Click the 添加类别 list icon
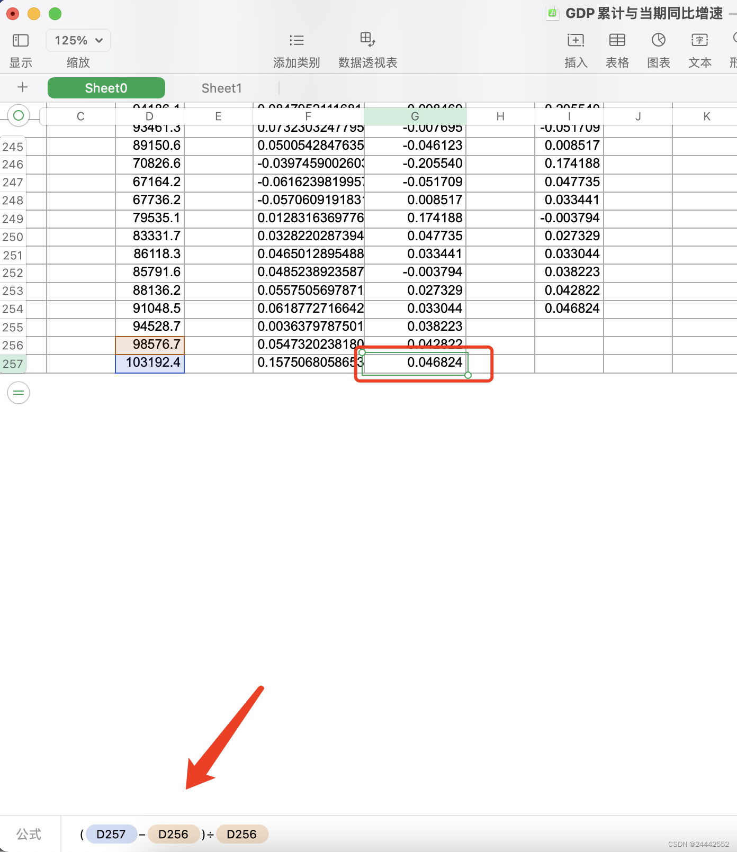This screenshot has height=852, width=737. click(296, 40)
